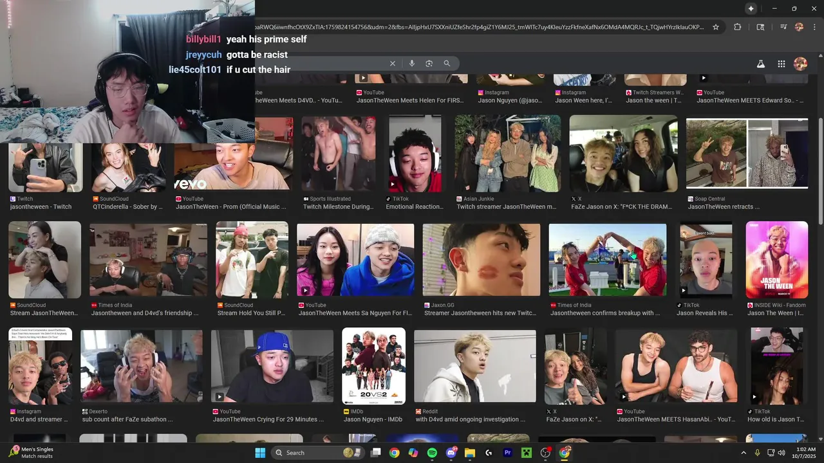Clear the Google search box text

[392, 64]
